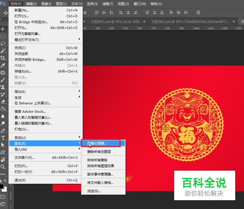Click the Align Left Edges icon
Screen dimensions: 244x209
[121, 13]
